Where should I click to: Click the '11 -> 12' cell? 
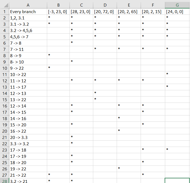[28, 81]
